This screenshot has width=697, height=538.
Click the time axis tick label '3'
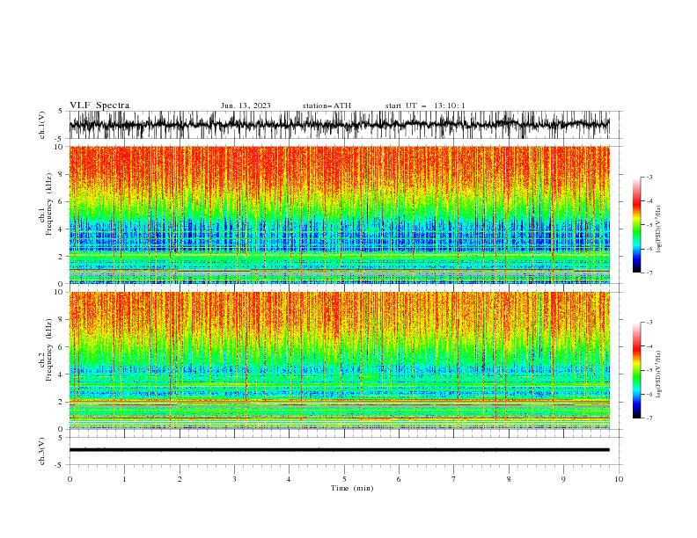[234, 479]
